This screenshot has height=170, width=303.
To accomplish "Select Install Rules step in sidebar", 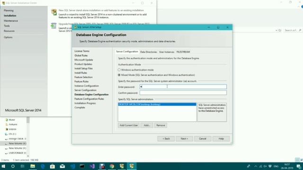I will pos(80,73).
